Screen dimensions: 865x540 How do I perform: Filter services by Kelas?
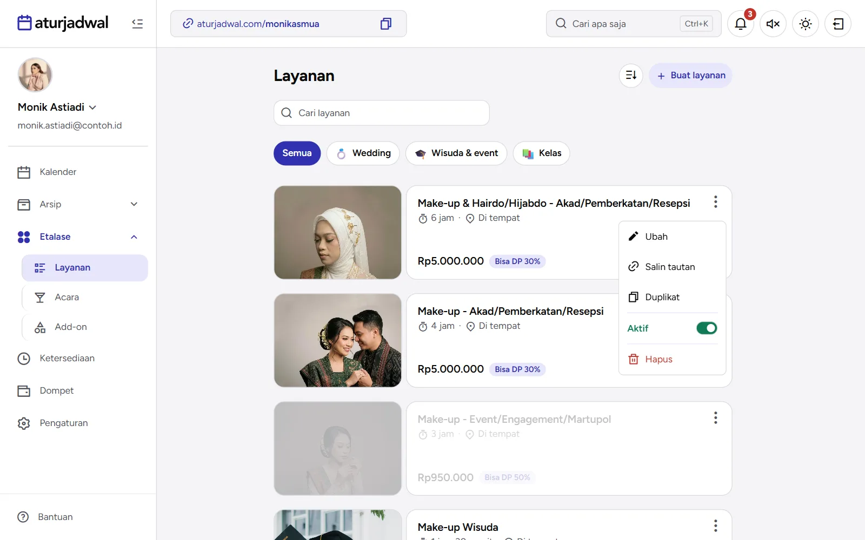point(541,153)
